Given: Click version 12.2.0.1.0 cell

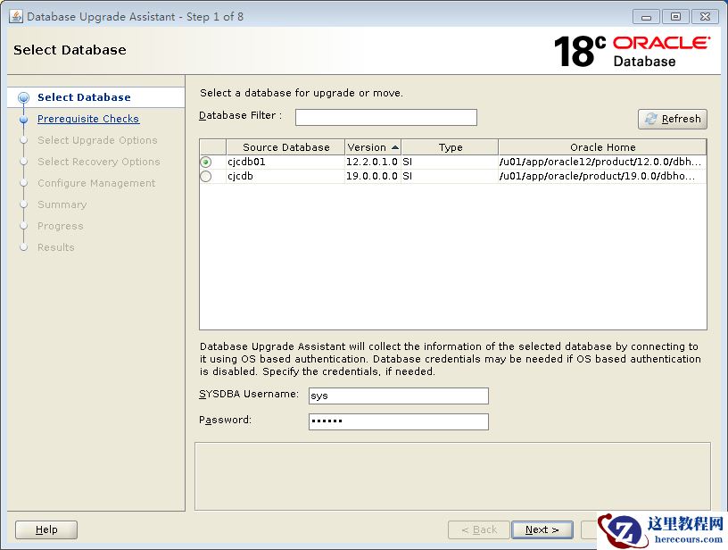Looking at the screenshot, I should pyautogui.click(x=372, y=162).
